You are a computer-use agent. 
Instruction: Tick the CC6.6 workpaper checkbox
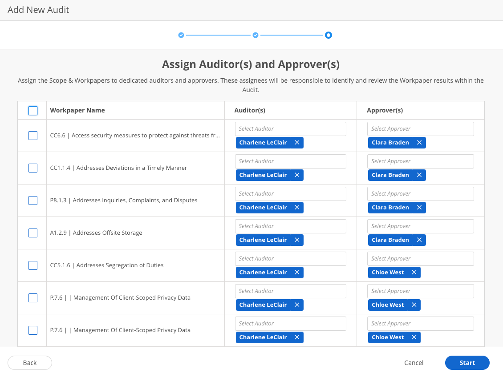point(33,136)
